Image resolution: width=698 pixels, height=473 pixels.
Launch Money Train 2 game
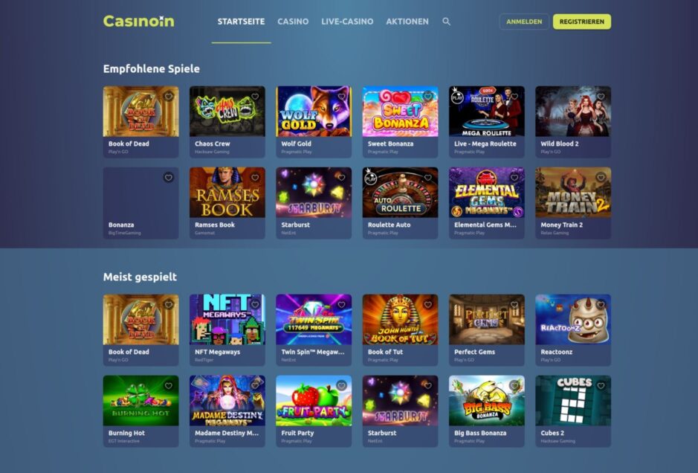(x=573, y=193)
